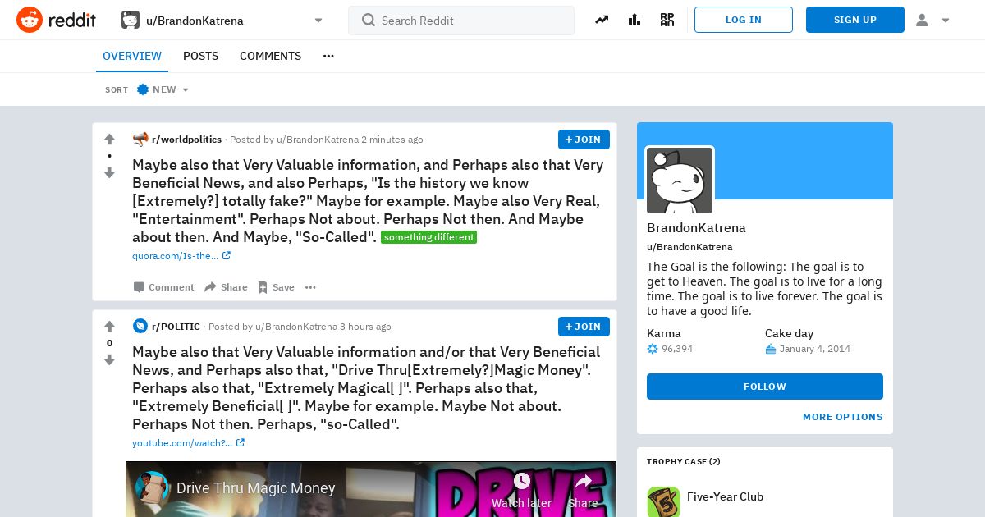Open the user account menu icon

pos(922,20)
